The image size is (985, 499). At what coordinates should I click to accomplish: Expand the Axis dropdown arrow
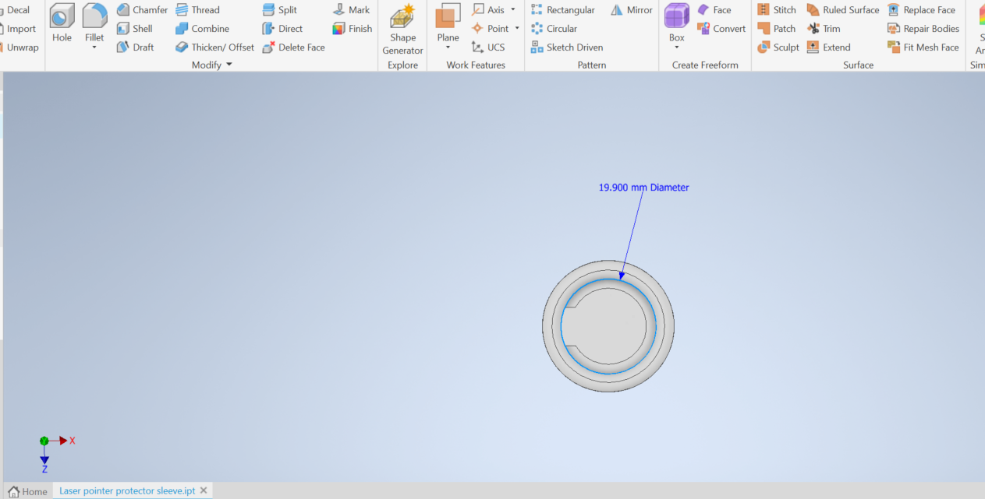click(513, 10)
